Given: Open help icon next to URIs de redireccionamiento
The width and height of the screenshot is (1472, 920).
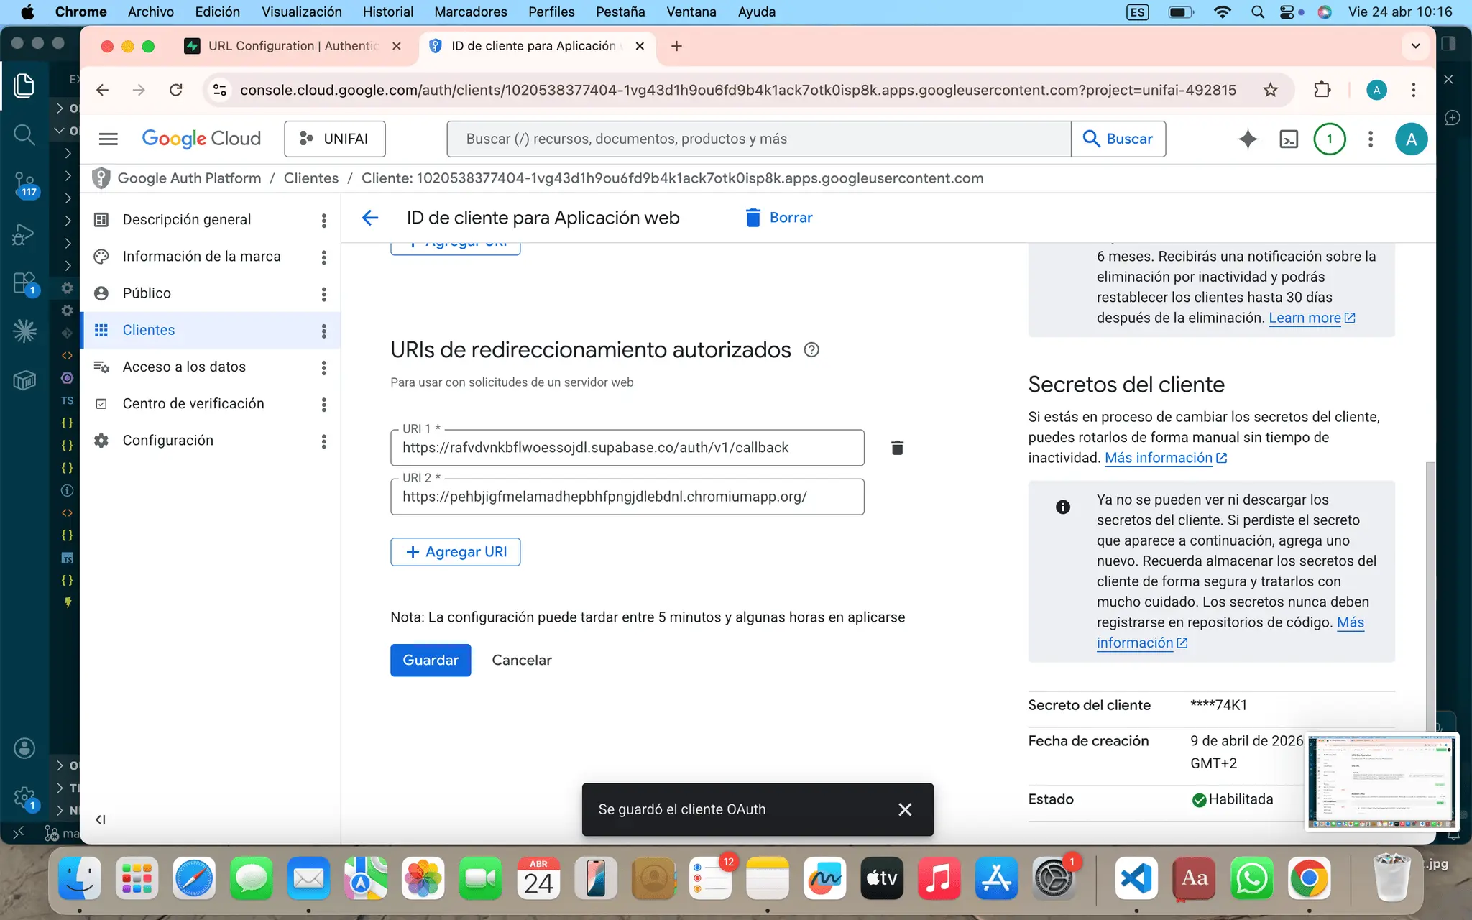Looking at the screenshot, I should click(811, 350).
